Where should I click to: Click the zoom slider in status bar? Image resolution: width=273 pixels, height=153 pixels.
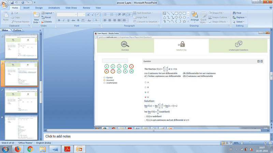250,143
